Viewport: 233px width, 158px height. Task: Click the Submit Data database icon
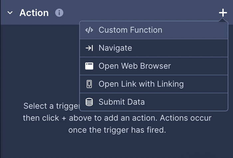pos(89,102)
